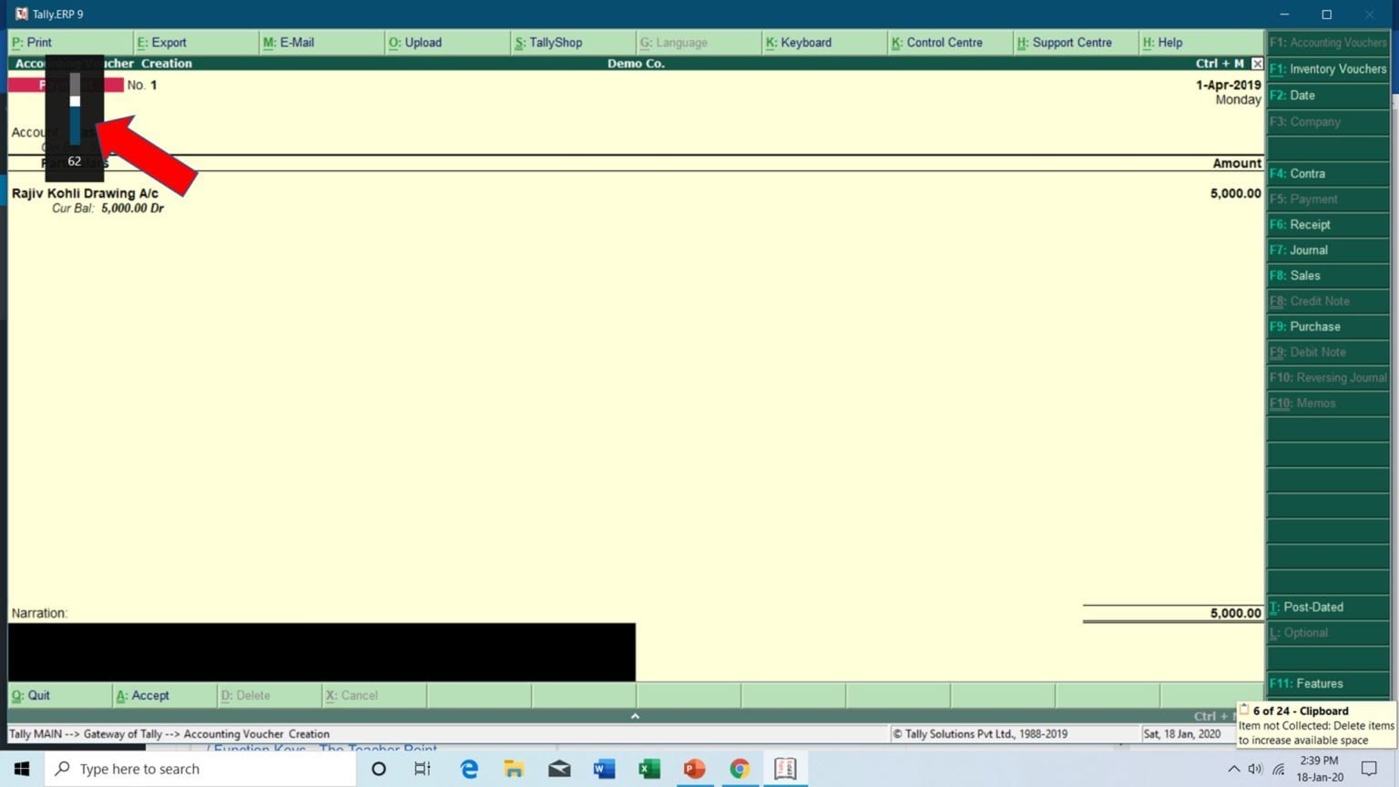The width and height of the screenshot is (1399, 787).
Task: Click G: Language option
Action: (x=699, y=42)
